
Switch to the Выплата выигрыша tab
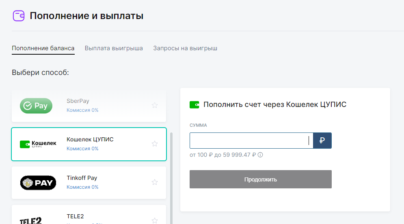[114, 48]
